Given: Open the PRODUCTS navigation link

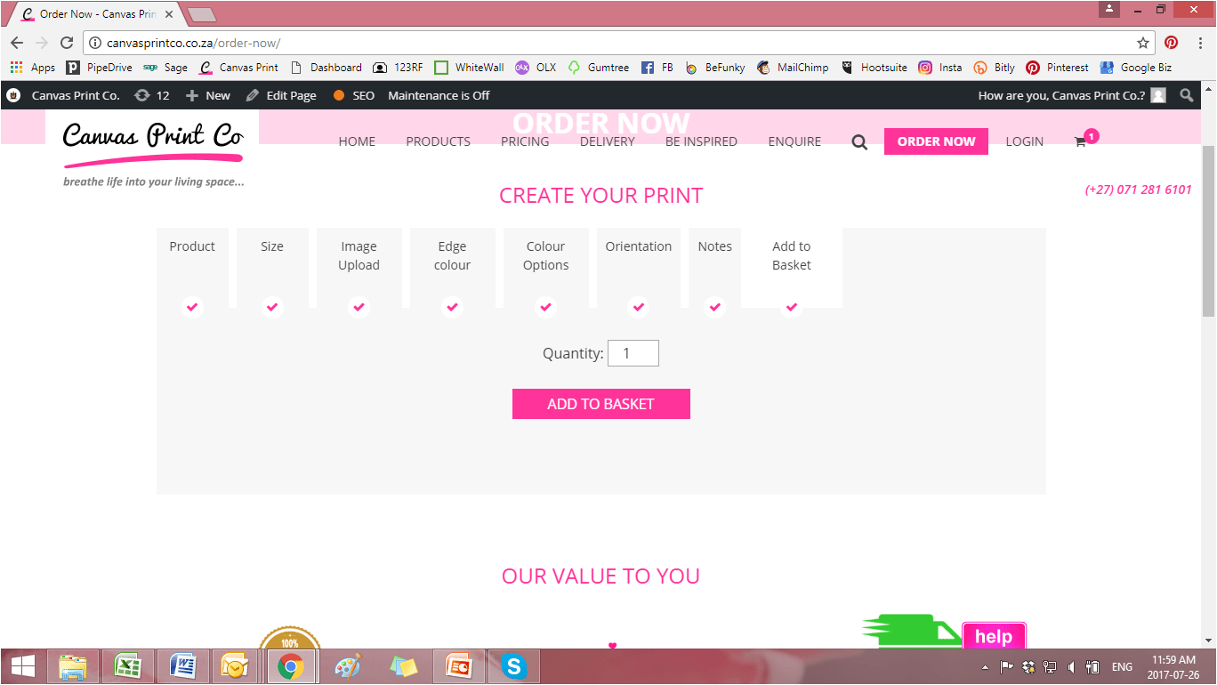Looking at the screenshot, I should (439, 141).
